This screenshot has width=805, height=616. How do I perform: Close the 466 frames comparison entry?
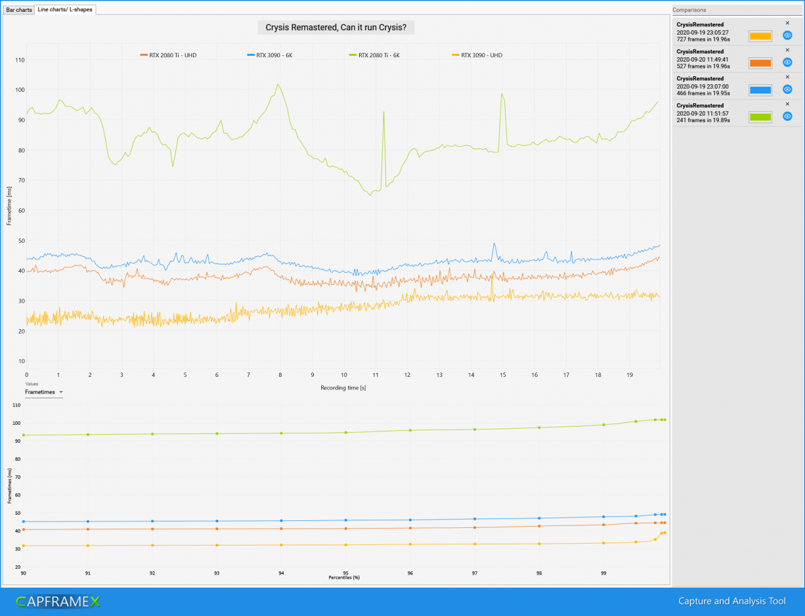tap(787, 77)
